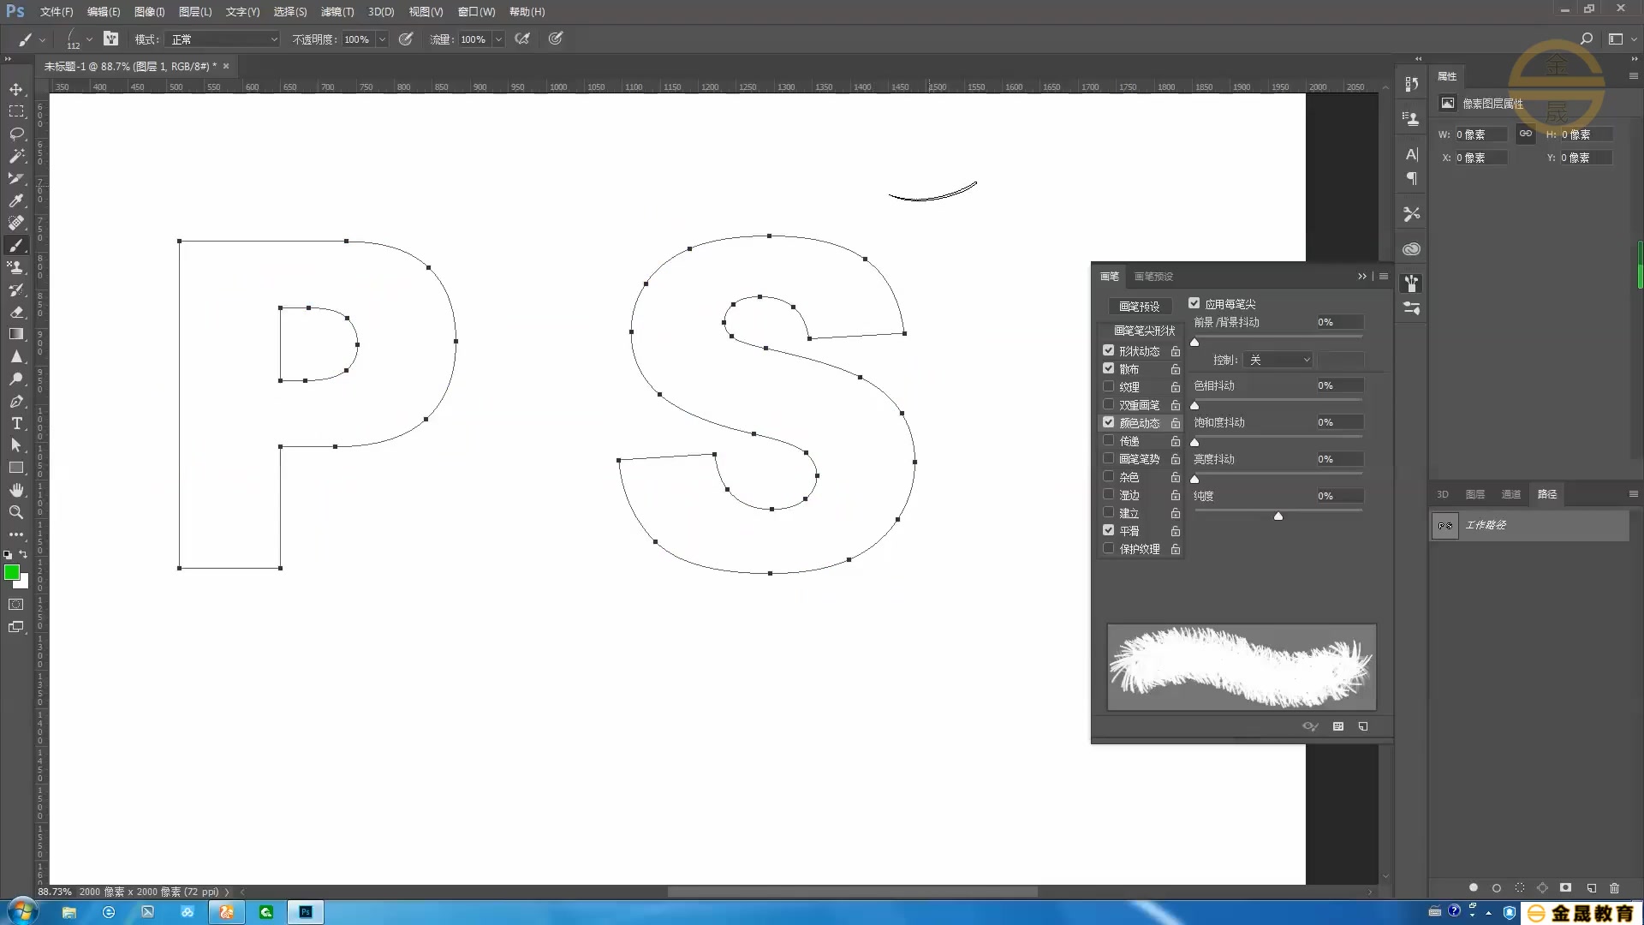Select the Zoom tool

(x=16, y=512)
